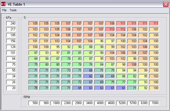
Task: Click the VE Table 1 title bar icon
Action: [x=3, y=4]
